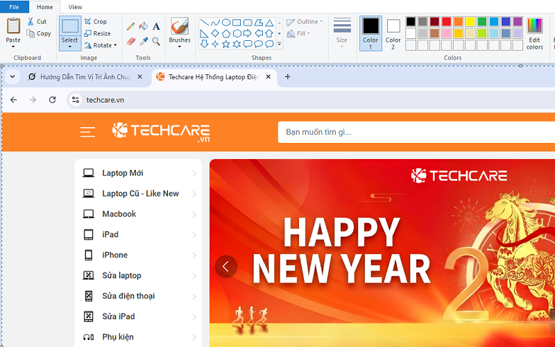Choose the five-point star shape

[x=226, y=44]
